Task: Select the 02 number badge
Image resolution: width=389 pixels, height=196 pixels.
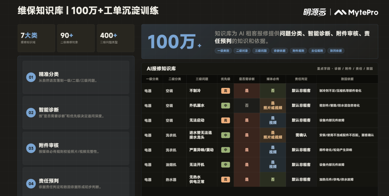Action: click(31, 113)
